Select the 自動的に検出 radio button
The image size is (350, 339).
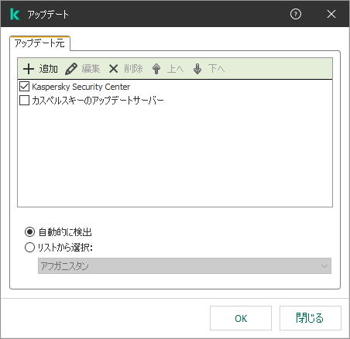(x=29, y=232)
